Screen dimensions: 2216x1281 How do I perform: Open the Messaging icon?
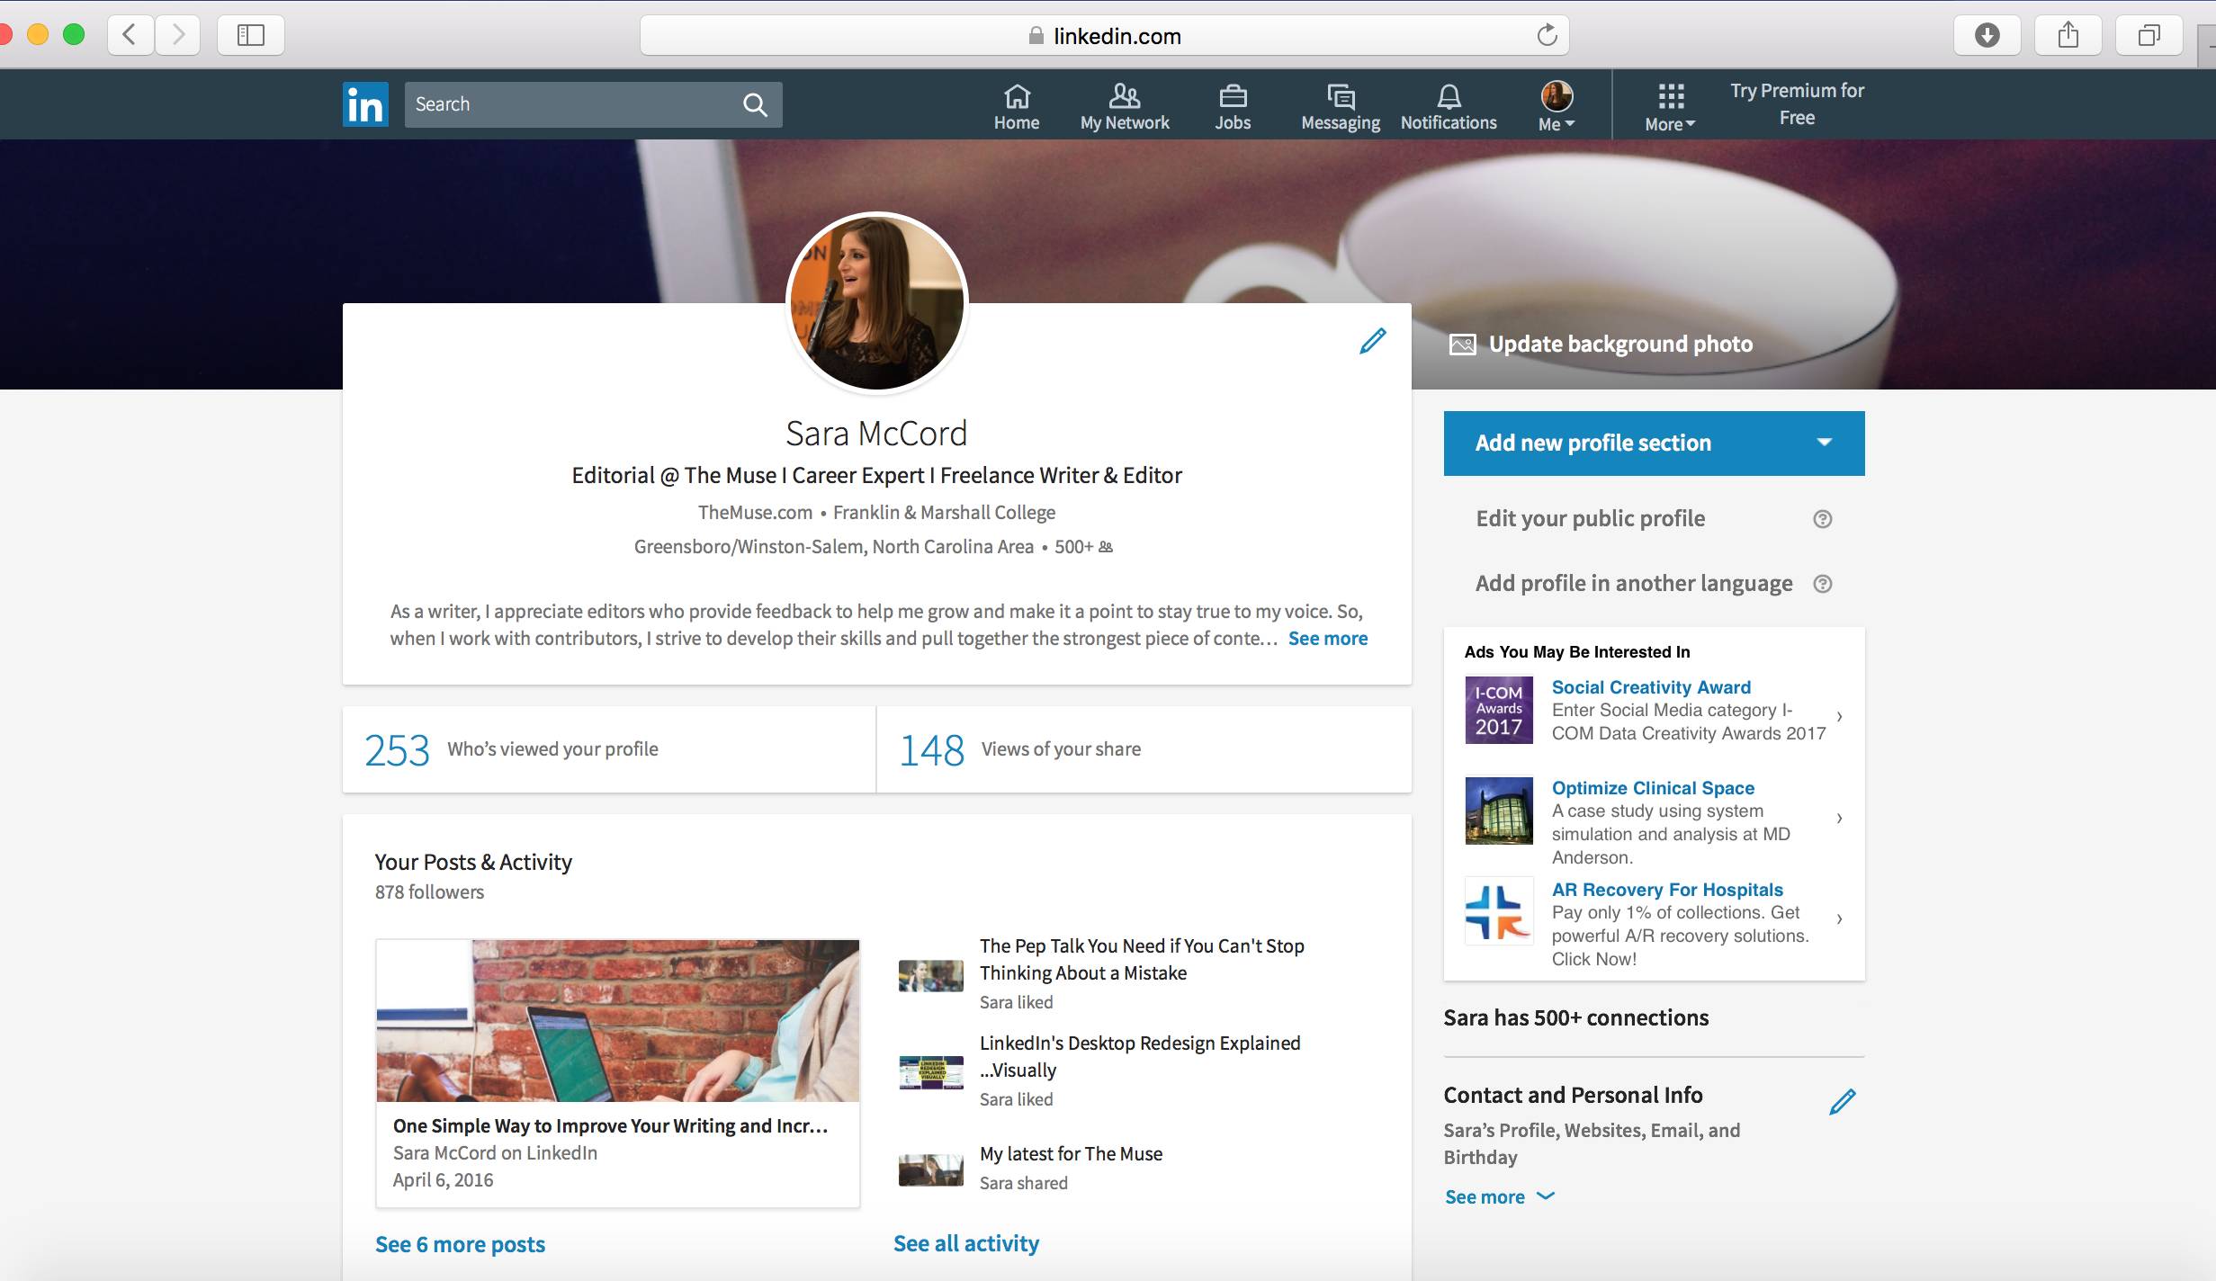tap(1340, 107)
